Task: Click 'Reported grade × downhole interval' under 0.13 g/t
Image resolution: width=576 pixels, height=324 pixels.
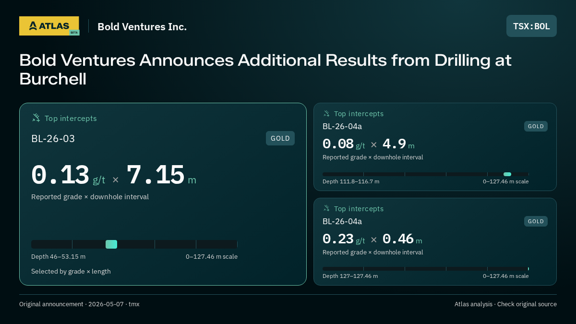Action: tap(90, 197)
